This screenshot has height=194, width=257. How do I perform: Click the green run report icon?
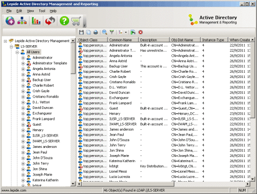pos(133,32)
